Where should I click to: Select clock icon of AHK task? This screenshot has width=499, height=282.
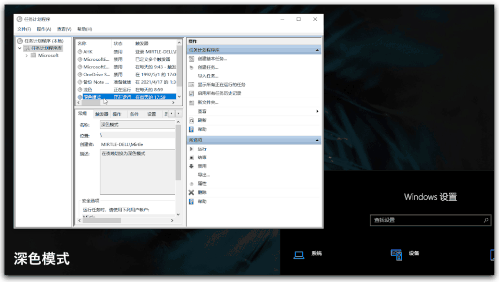[x=80, y=52]
